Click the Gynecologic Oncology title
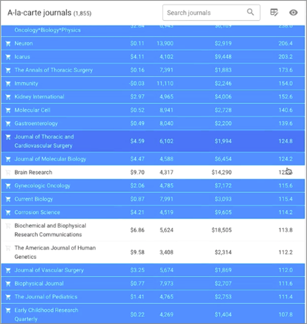 click(42, 186)
